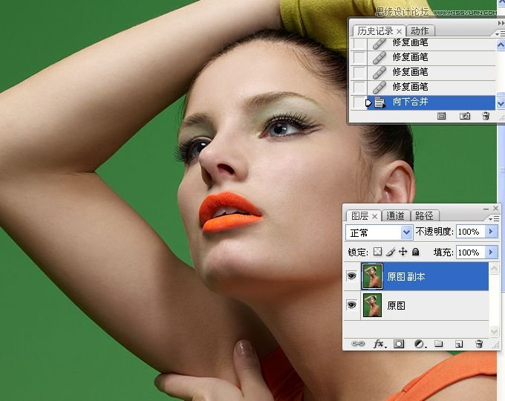This screenshot has height=401, width=505.
Task: Click Layers panel scroll down arrow
Action: [x=494, y=330]
